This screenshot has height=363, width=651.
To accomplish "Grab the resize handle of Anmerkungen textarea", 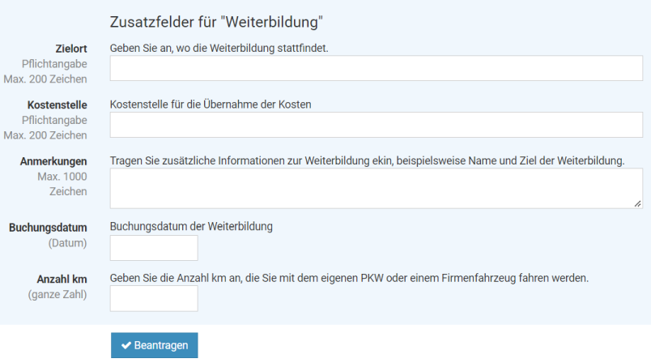I will 638,203.
